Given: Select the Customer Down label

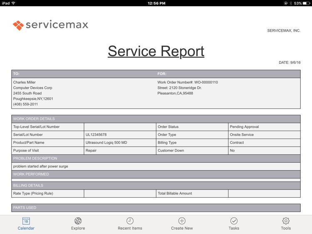Looking at the screenshot, I should point(171,151).
